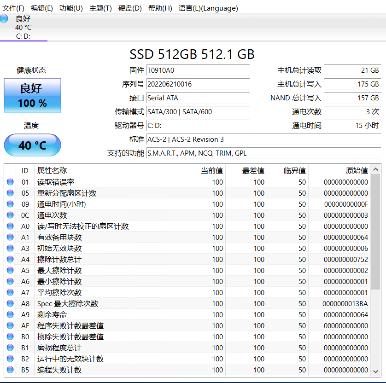Click the power-on hours value 15 小时
This screenshot has height=383, width=386.
coord(352,126)
